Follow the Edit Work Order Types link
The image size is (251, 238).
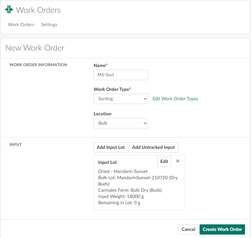[175, 99]
